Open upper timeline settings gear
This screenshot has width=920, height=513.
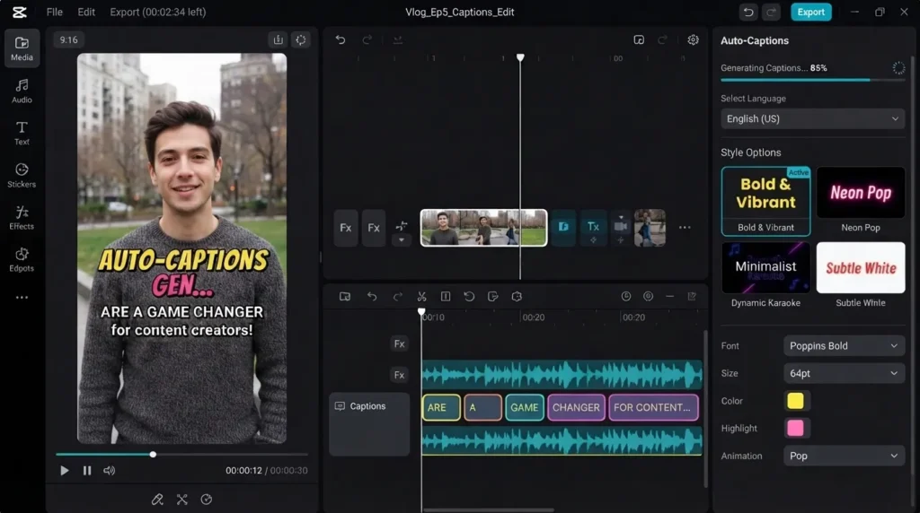pos(693,39)
